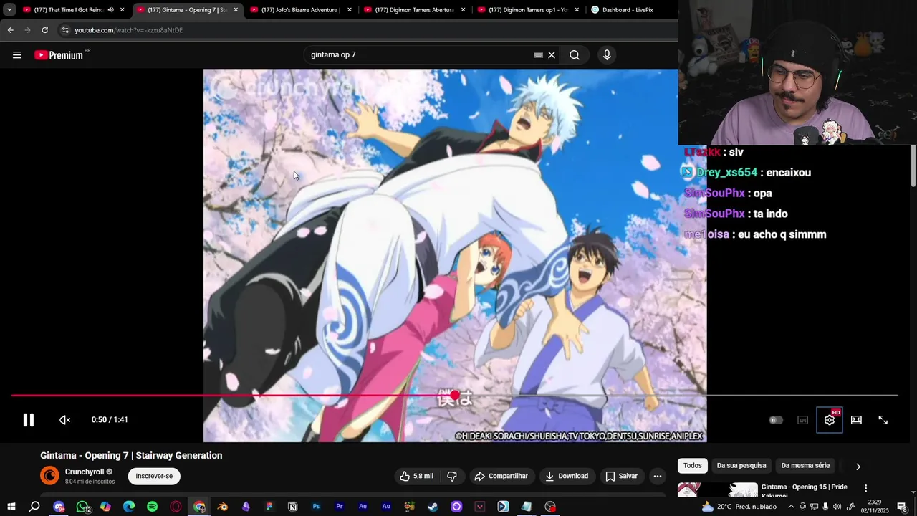
Task: Show more filter chips with the arrow
Action: point(858,467)
